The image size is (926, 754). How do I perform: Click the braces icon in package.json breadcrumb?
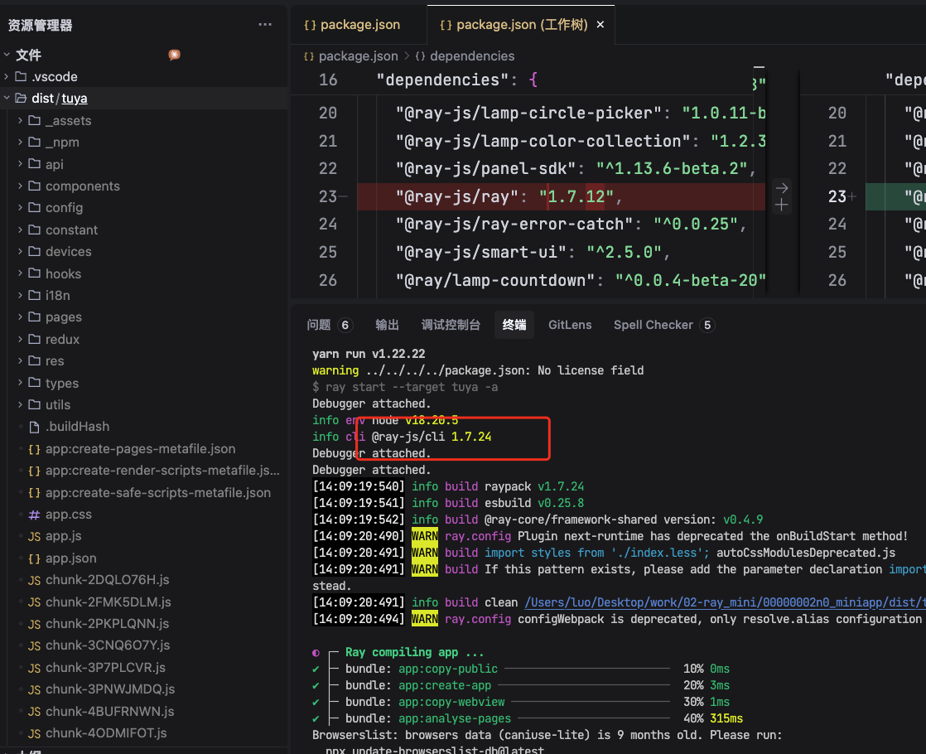(x=309, y=56)
